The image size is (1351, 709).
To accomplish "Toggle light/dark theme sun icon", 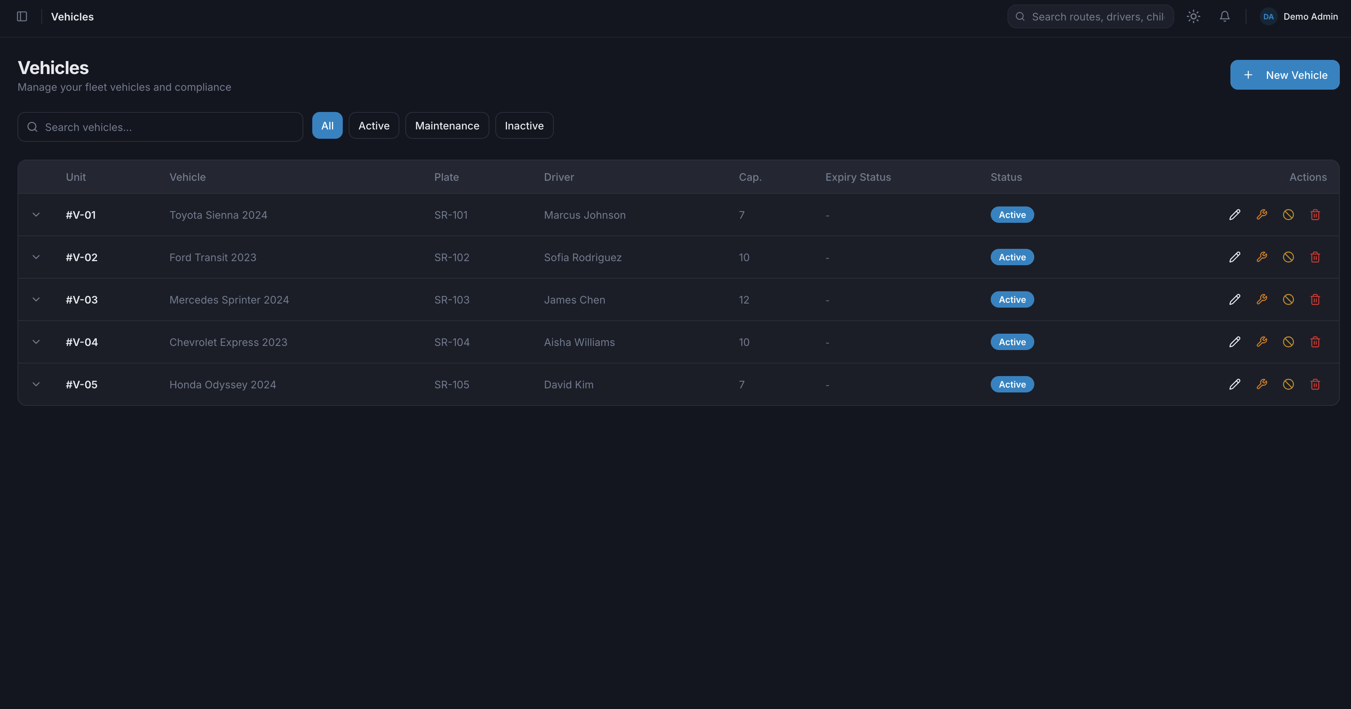I will coord(1193,17).
